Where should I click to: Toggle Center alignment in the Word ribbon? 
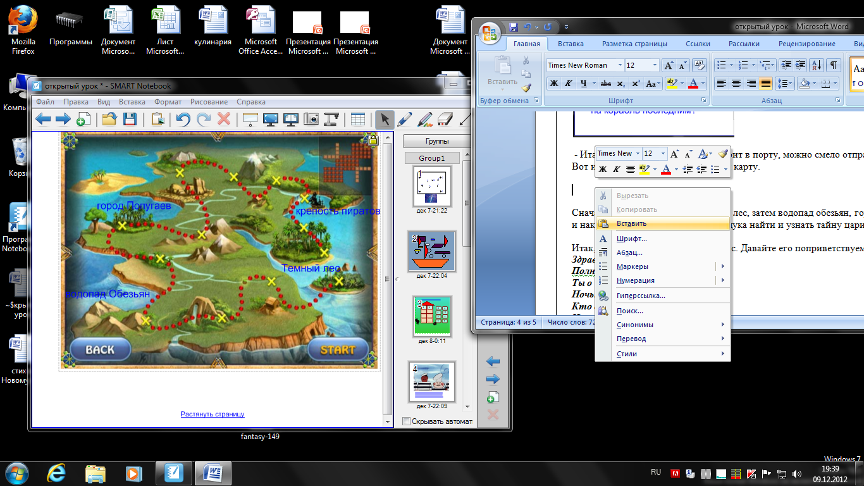736,84
